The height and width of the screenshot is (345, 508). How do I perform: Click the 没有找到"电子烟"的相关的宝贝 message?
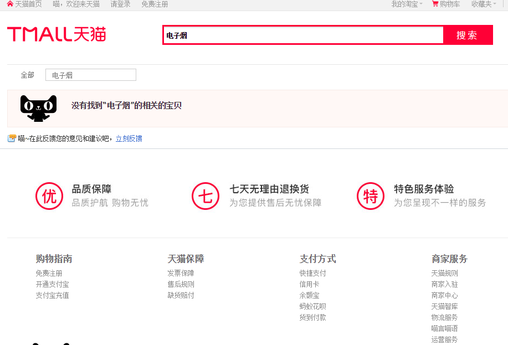coord(126,105)
